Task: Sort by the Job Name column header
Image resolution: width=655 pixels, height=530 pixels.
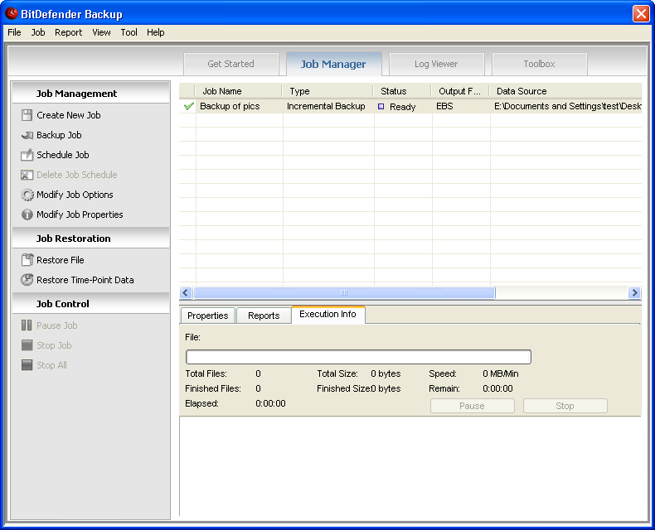Action: coord(238,91)
